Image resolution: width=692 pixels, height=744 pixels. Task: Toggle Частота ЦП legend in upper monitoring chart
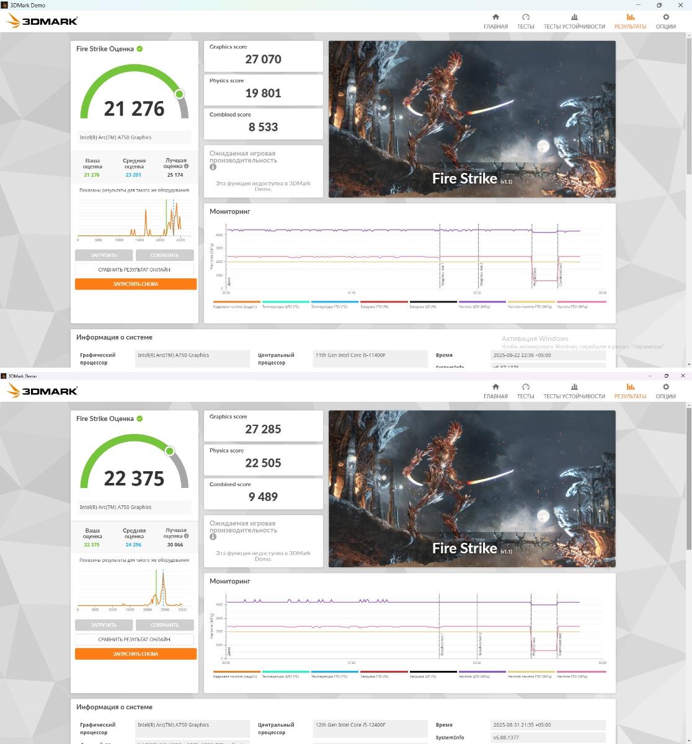pos(482,304)
